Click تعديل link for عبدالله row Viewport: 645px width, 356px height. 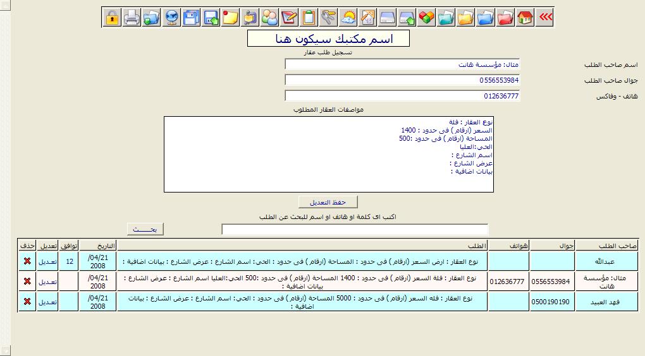click(x=47, y=261)
